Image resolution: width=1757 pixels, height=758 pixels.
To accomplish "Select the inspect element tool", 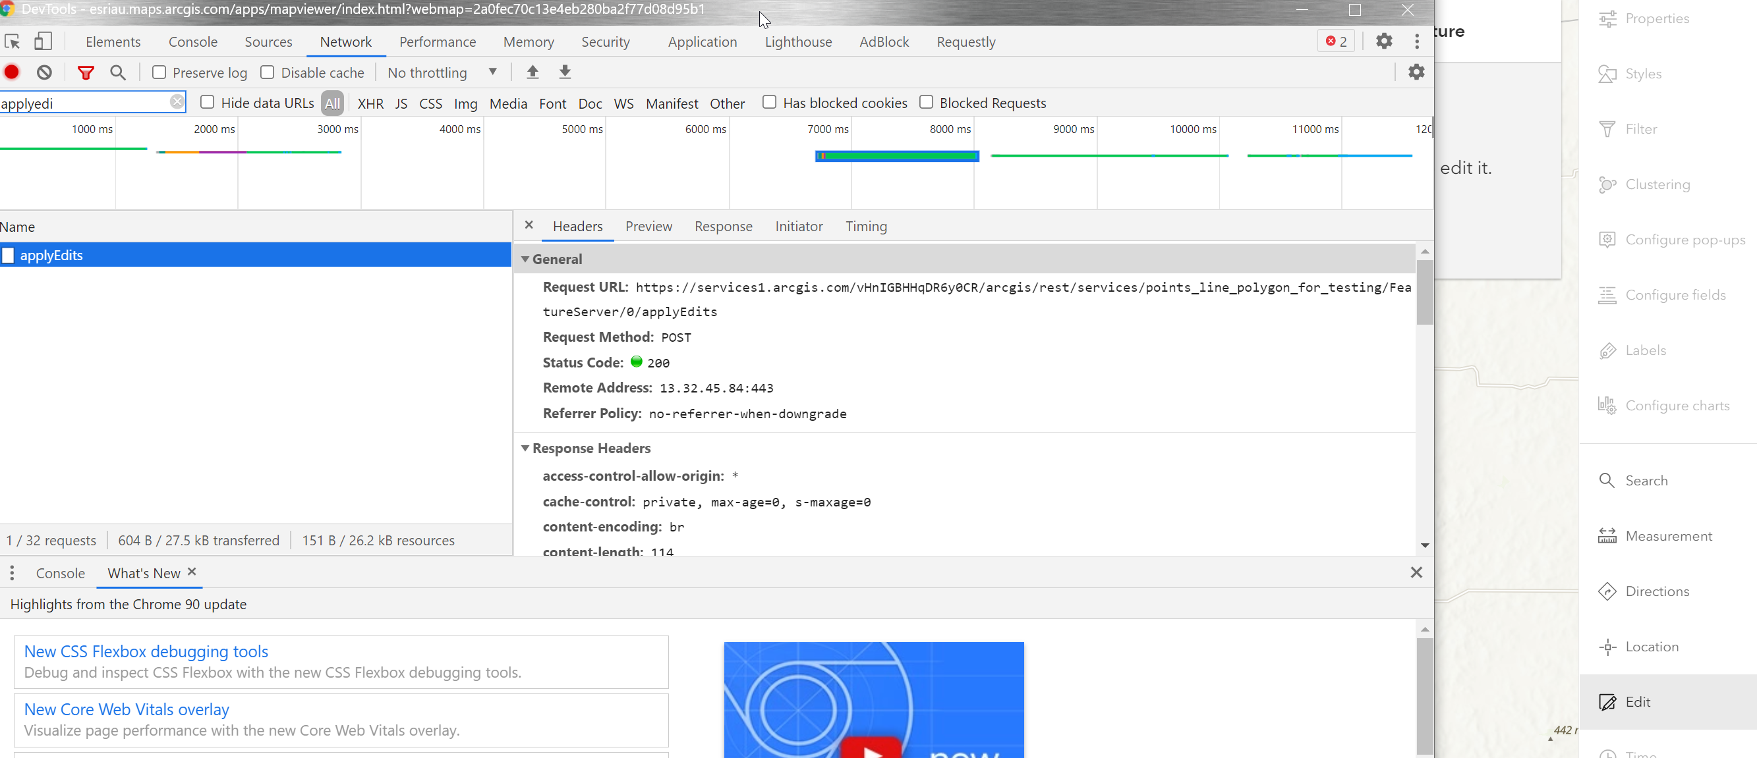I will 11,41.
